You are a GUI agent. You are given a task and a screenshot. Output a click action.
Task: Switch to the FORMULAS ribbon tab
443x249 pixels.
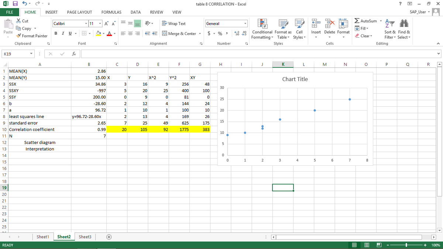click(x=112, y=12)
